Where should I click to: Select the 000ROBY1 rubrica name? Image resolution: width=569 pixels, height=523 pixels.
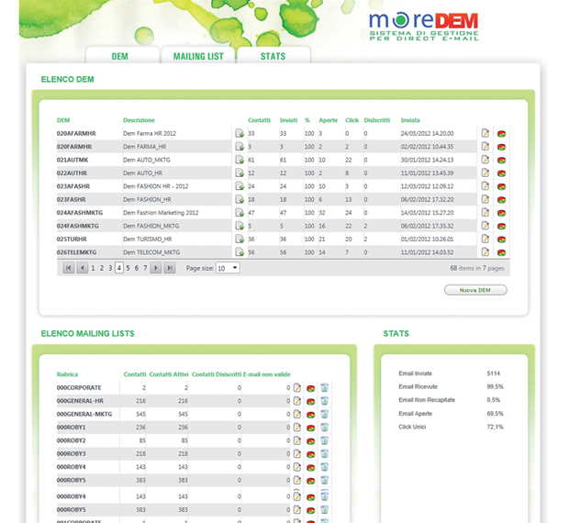(x=72, y=428)
